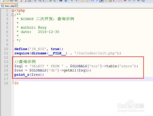Image resolution: width=153 pixels, height=116 pixels.
Task: Click the 'dirname' function call
Action: tap(39, 53)
